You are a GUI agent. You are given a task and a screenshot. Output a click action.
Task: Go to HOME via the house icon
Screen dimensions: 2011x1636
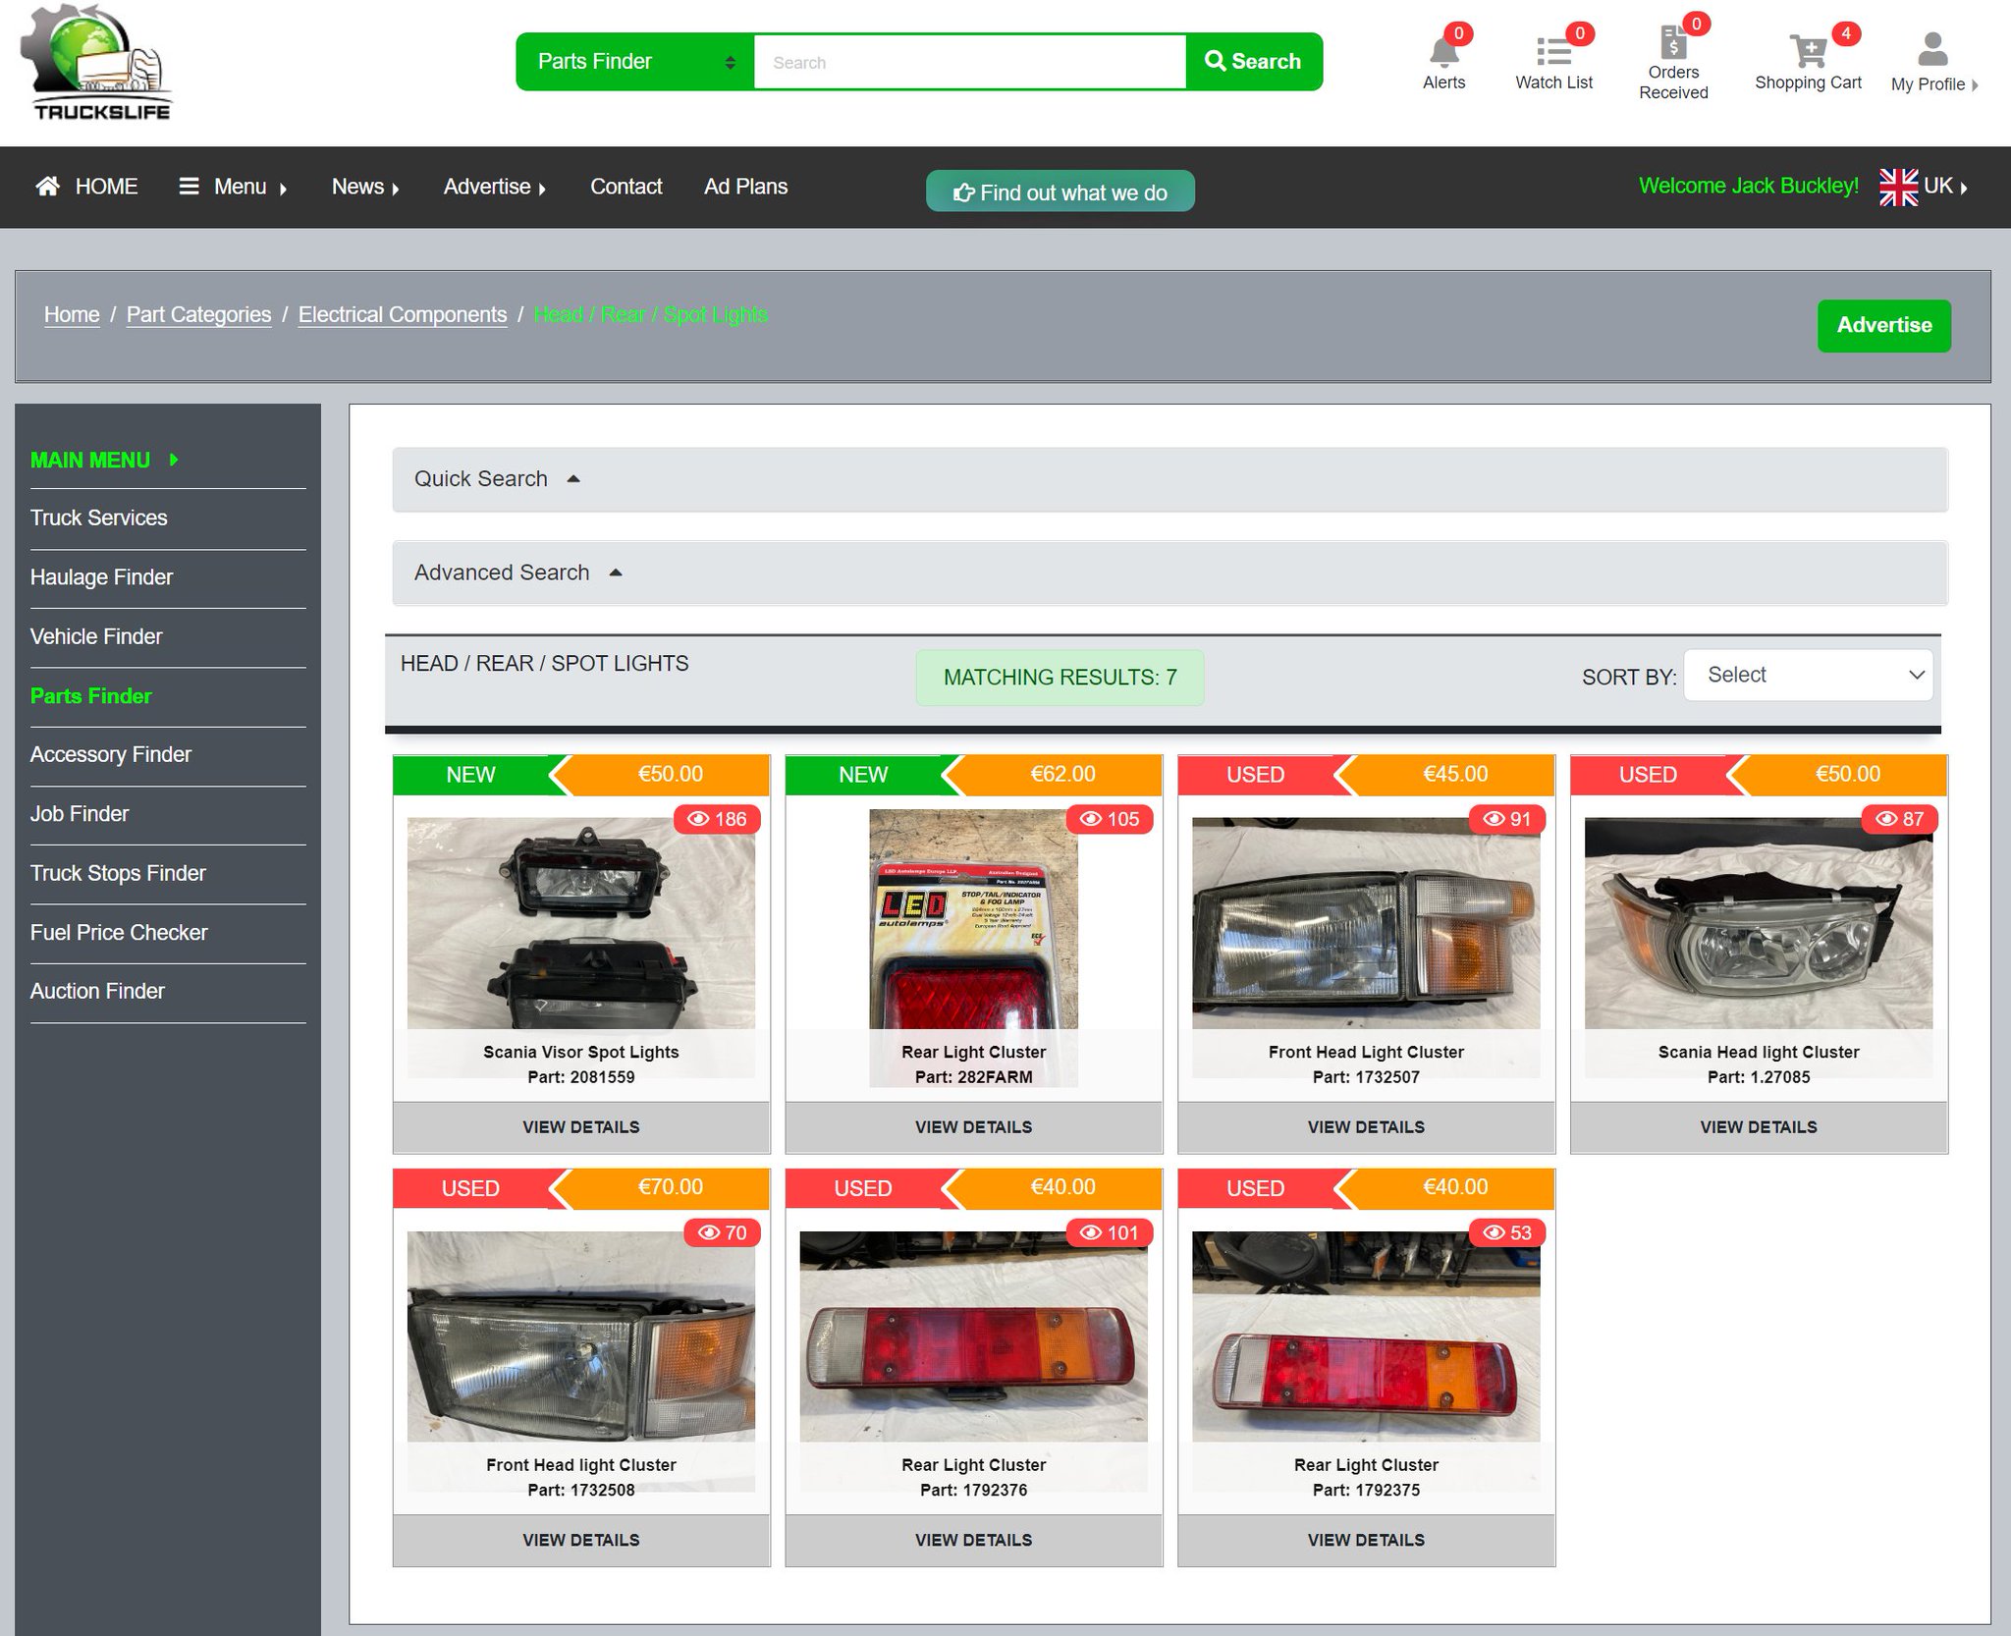47,186
